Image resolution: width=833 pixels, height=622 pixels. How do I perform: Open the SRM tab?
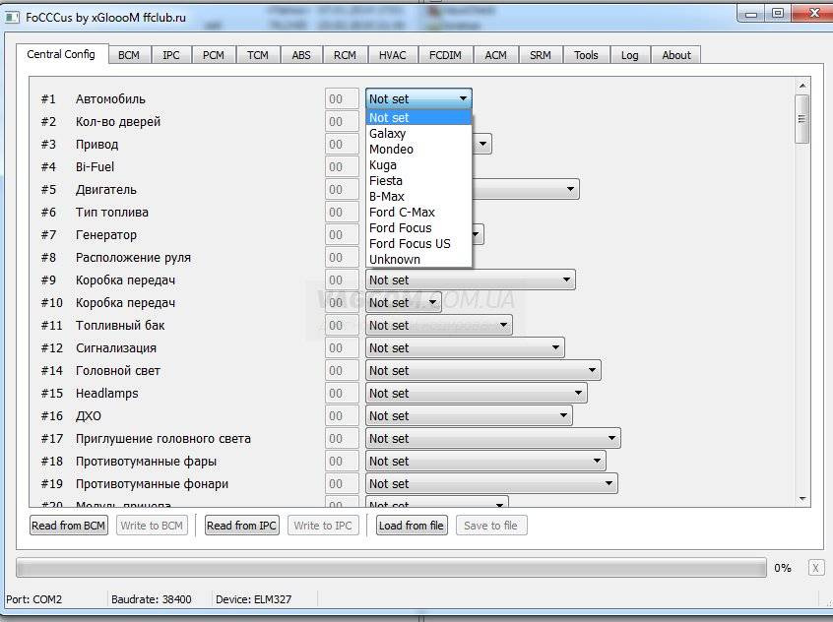click(541, 55)
